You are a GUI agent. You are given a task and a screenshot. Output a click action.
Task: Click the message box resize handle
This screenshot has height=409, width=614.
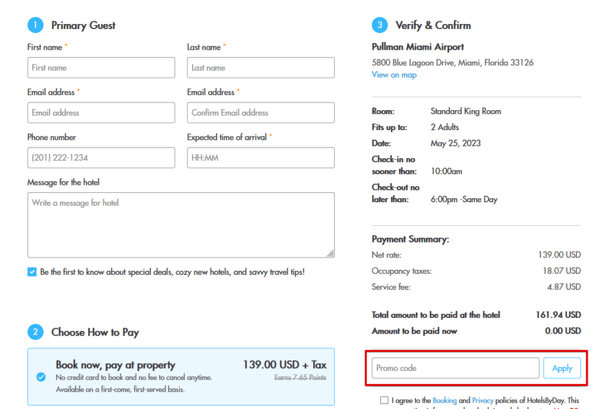point(330,254)
